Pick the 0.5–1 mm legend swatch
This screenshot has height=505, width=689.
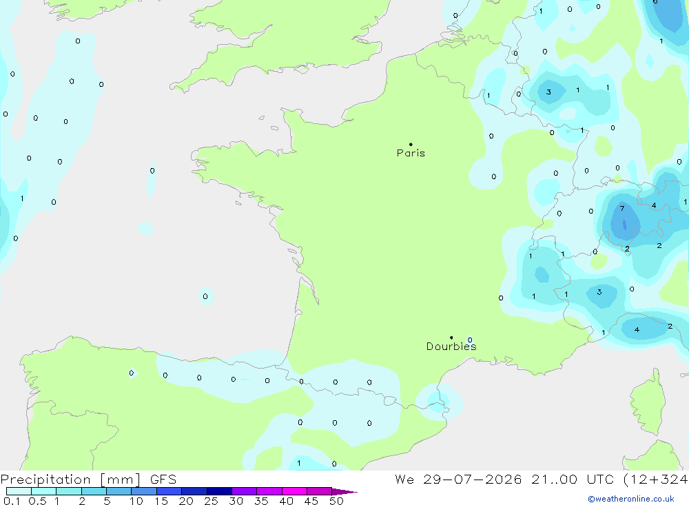click(x=43, y=491)
